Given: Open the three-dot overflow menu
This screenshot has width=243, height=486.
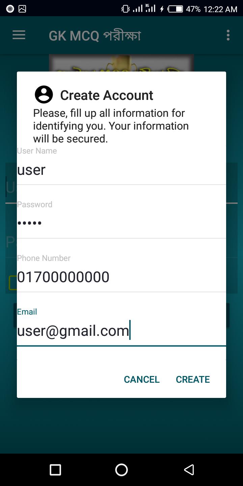Looking at the screenshot, I should click(228, 35).
